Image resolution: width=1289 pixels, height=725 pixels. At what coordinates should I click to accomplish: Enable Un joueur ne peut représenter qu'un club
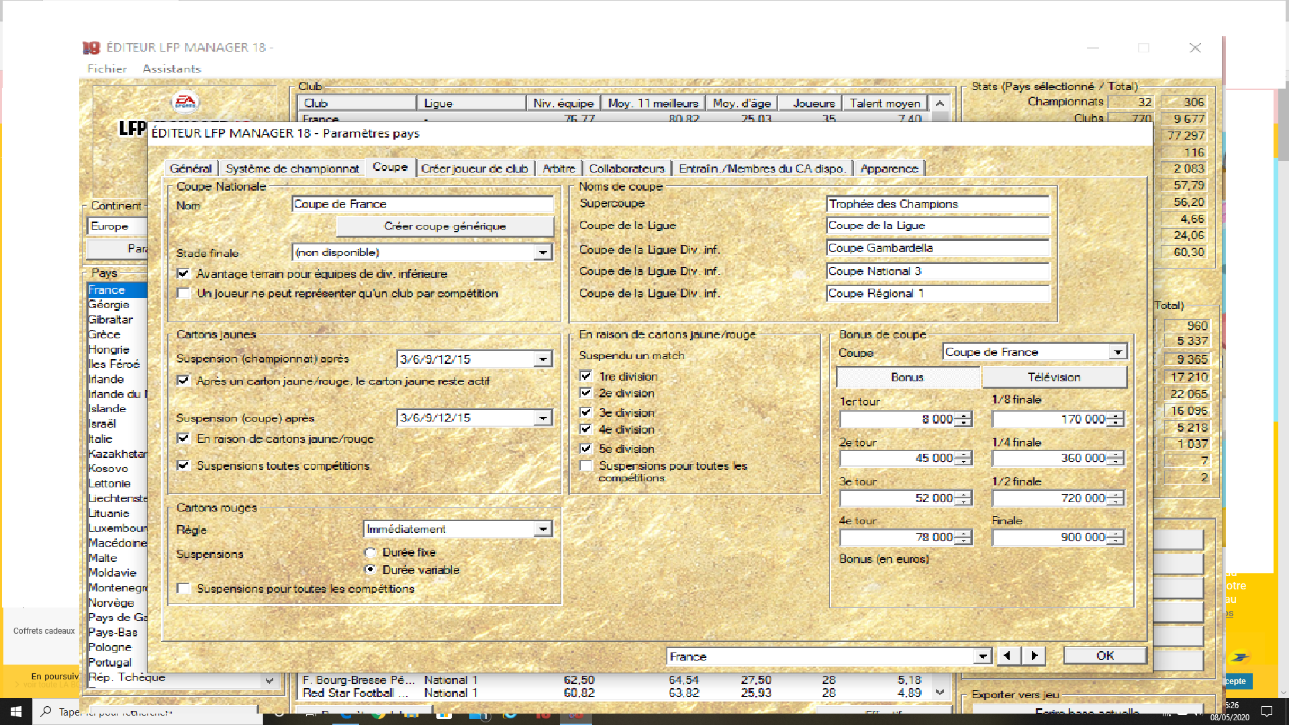pyautogui.click(x=183, y=293)
